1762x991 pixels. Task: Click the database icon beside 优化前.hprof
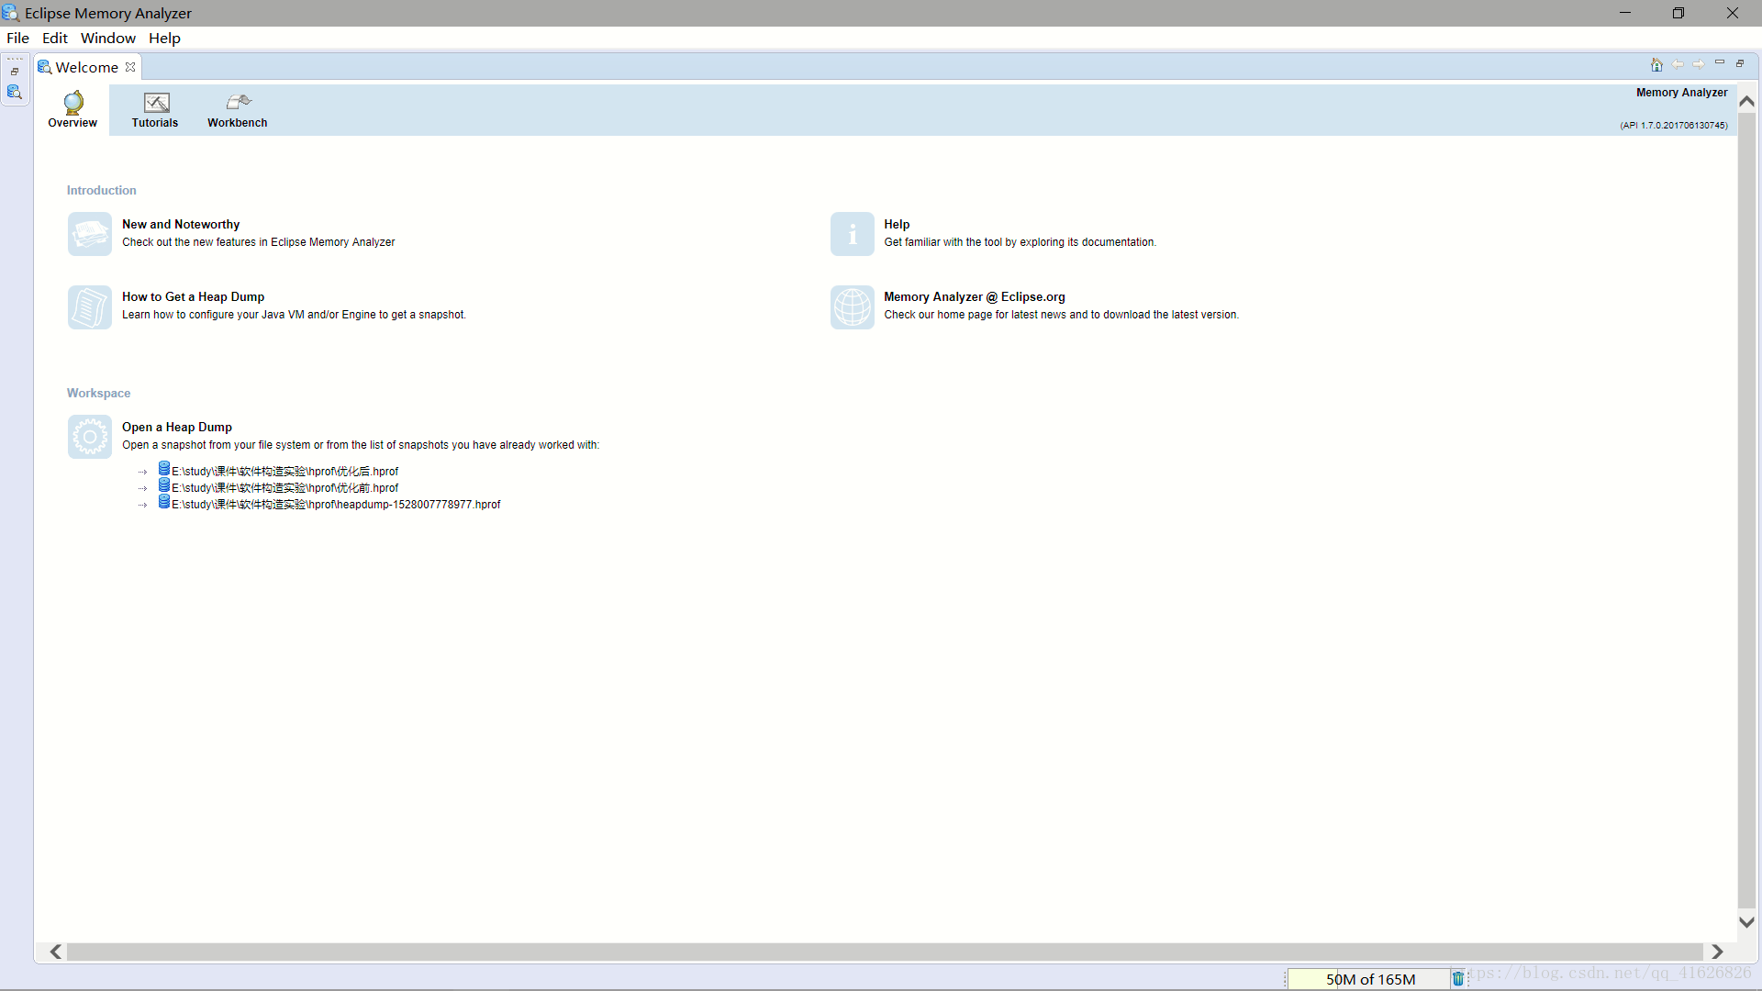(x=163, y=485)
